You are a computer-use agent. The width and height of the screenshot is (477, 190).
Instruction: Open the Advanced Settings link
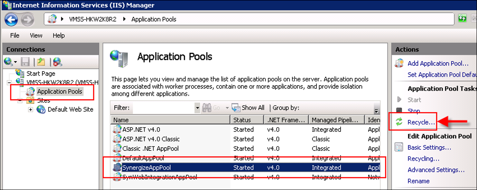(x=436, y=170)
